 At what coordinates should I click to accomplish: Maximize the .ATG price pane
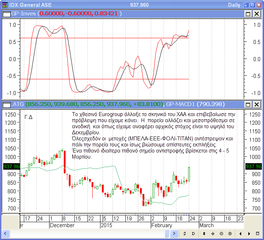(248, 105)
